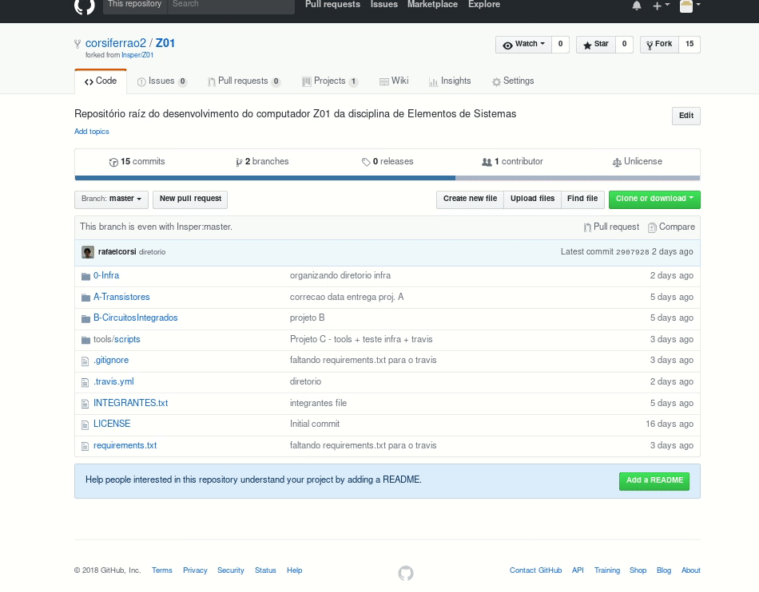Image resolution: width=759 pixels, height=592 pixels.
Task: Fork the Z01 repository
Action: [x=659, y=45]
